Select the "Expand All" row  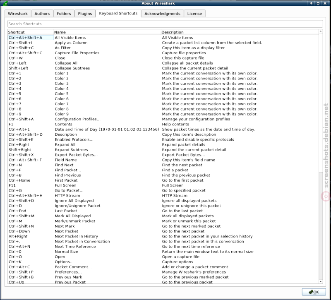tap(163, 144)
